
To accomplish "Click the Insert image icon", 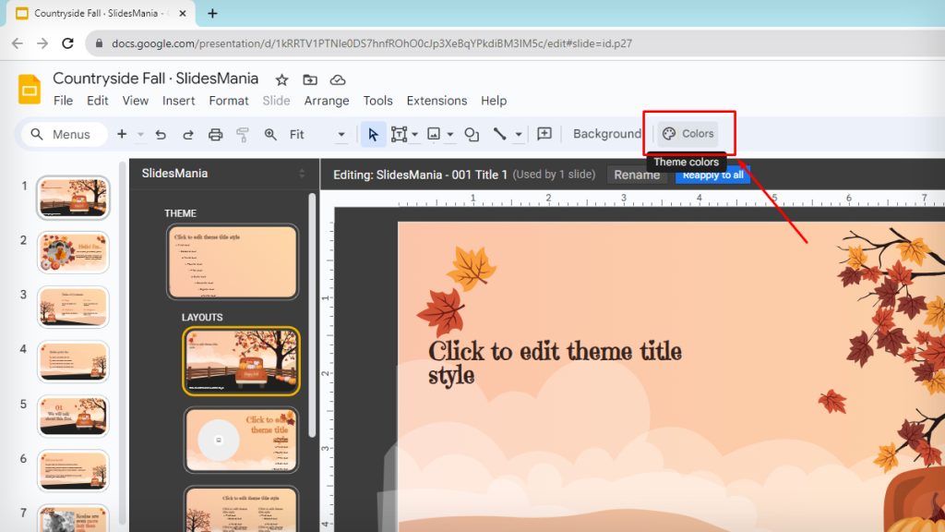I will (434, 134).
